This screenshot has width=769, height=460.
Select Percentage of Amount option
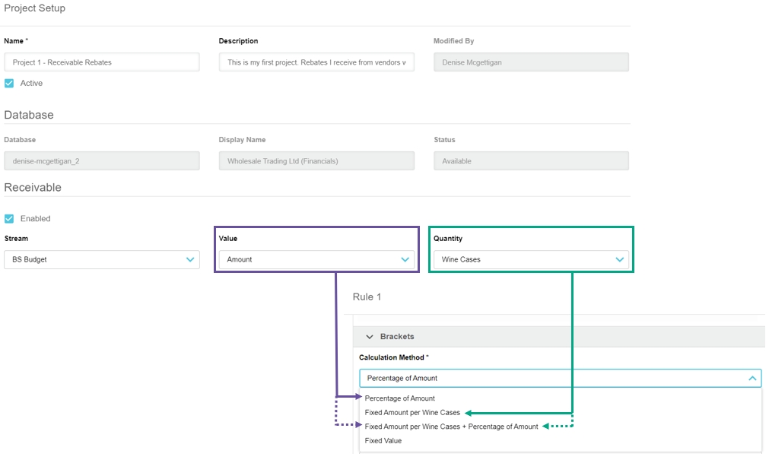[x=400, y=398]
